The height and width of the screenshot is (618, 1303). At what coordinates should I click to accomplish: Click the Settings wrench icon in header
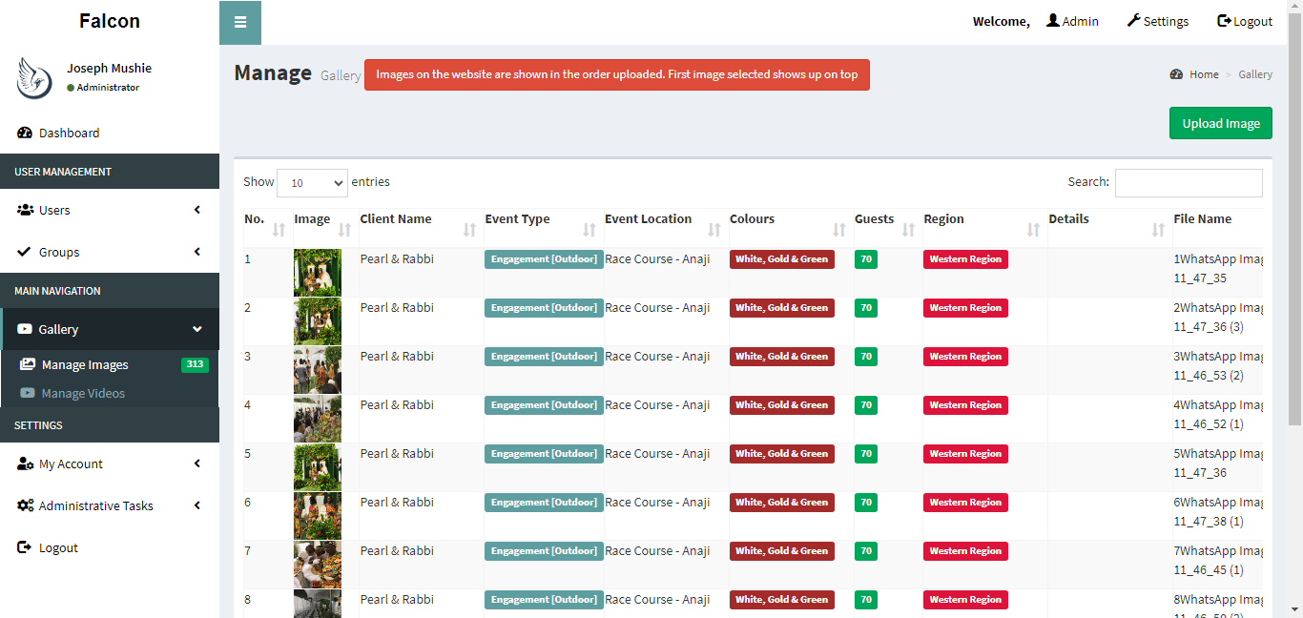click(1133, 21)
